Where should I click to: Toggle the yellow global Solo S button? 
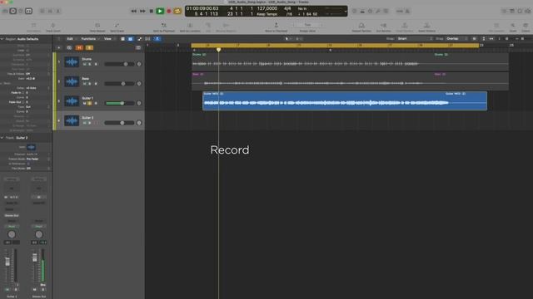[x=89, y=48]
